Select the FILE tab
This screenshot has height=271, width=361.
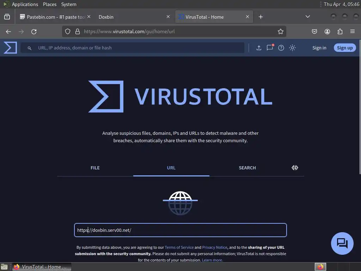tap(95, 168)
